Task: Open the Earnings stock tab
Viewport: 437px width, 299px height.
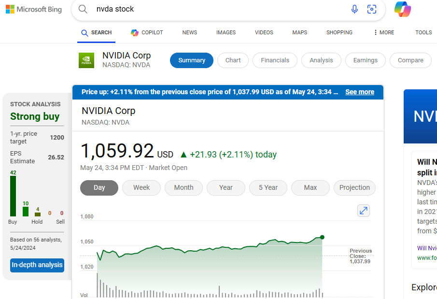Action: [x=366, y=60]
